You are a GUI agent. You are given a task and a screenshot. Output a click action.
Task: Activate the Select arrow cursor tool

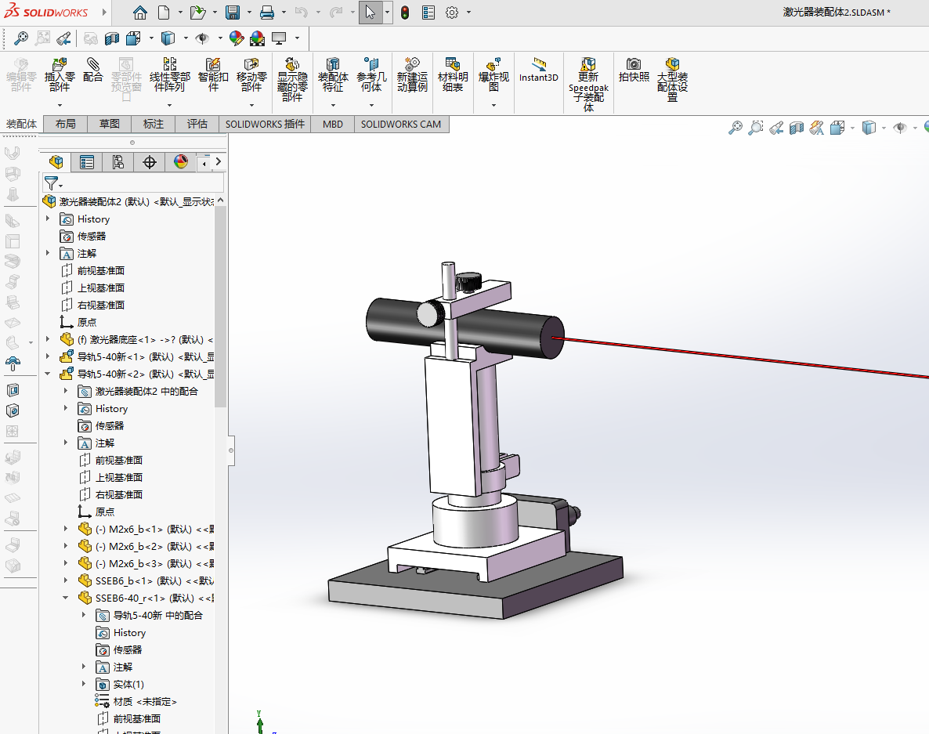tap(371, 13)
